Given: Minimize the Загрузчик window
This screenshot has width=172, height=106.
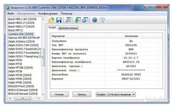Looking at the screenshot, I should tap(147, 7).
